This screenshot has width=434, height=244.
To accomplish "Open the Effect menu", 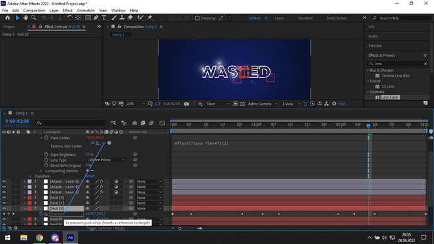I will pyautogui.click(x=67, y=10).
